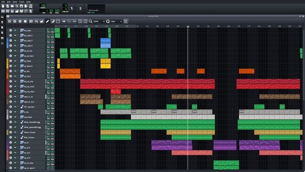
Task: Toggle loop points button
Action: (69, 21)
